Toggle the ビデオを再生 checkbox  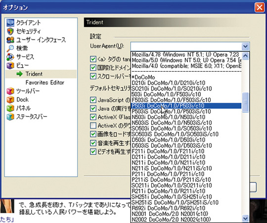(93, 151)
